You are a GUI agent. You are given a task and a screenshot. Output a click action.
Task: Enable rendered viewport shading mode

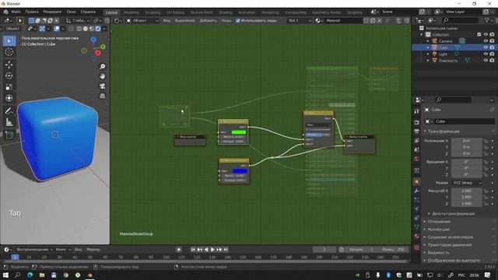(x=98, y=29)
